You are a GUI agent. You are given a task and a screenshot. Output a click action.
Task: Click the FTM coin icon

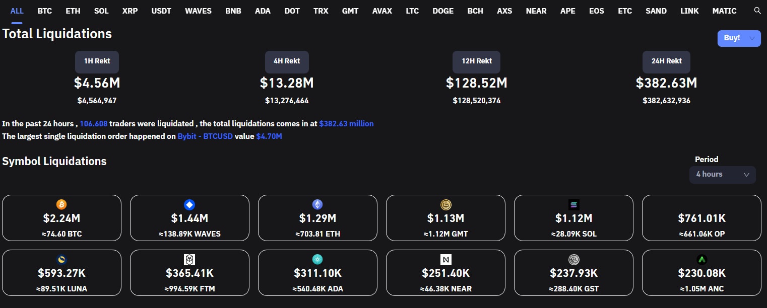click(x=189, y=260)
